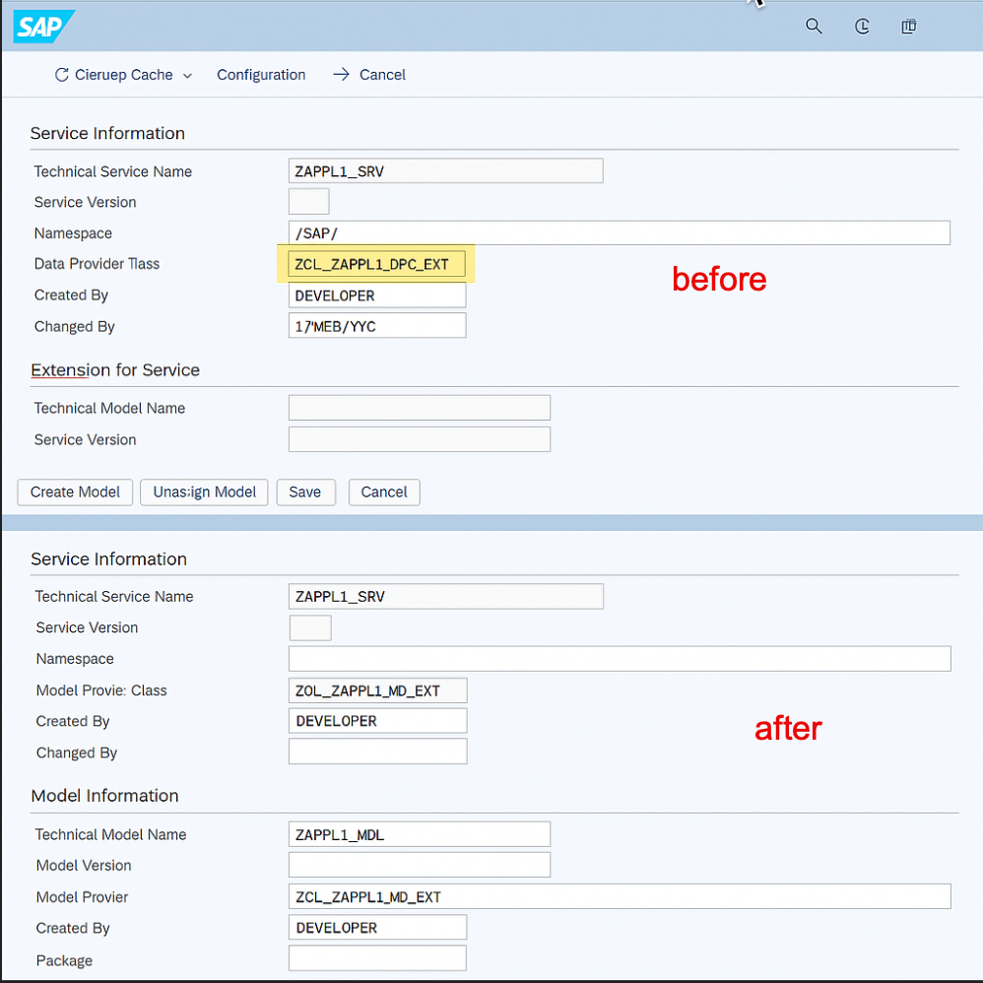Click the refresh icon beside Cieruep Cache
This screenshot has width=983, height=983.
point(61,75)
